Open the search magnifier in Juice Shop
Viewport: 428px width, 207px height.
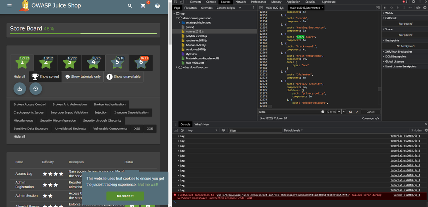pos(130,6)
